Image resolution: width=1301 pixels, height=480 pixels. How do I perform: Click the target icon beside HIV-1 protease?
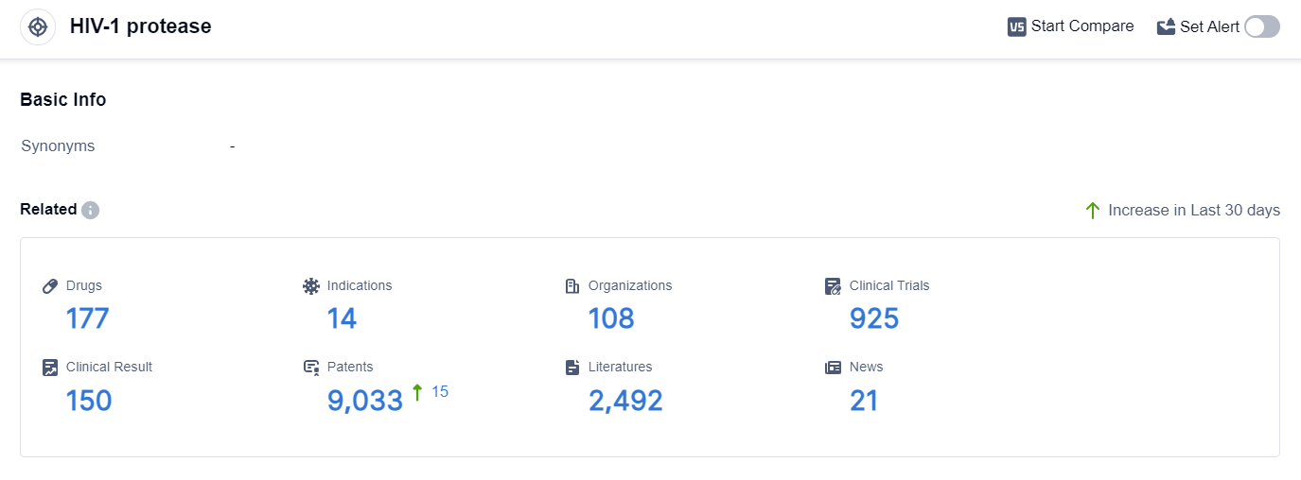[x=38, y=26]
